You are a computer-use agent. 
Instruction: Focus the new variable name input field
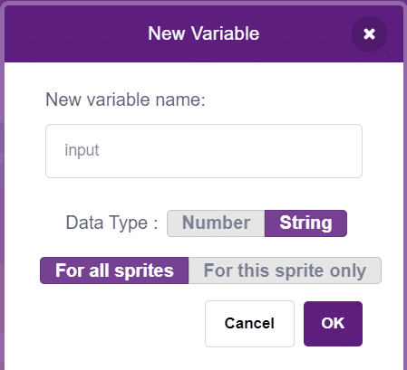pos(204,151)
